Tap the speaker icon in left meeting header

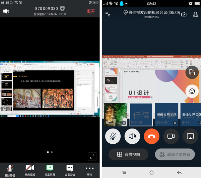[x=6, y=11]
